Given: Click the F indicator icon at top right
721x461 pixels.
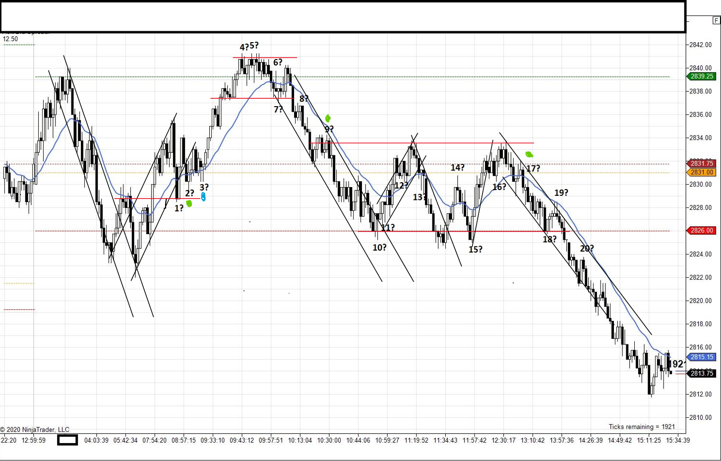Looking at the screenshot, I should click(717, 21).
